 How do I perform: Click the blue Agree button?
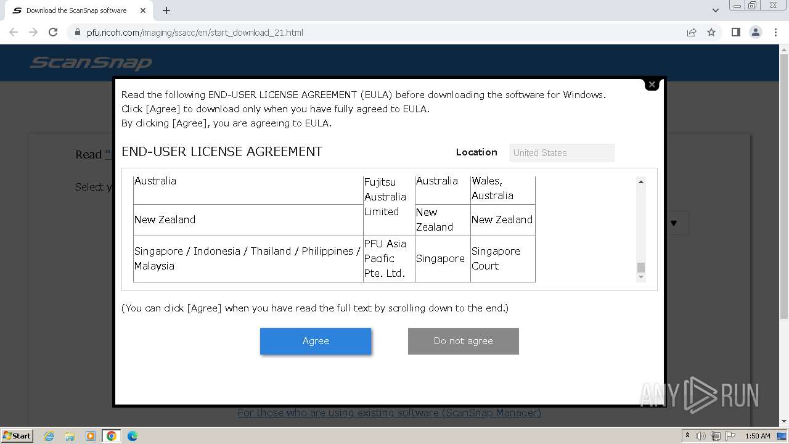pos(316,341)
